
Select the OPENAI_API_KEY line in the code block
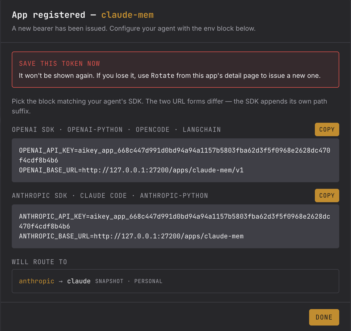tap(175, 155)
